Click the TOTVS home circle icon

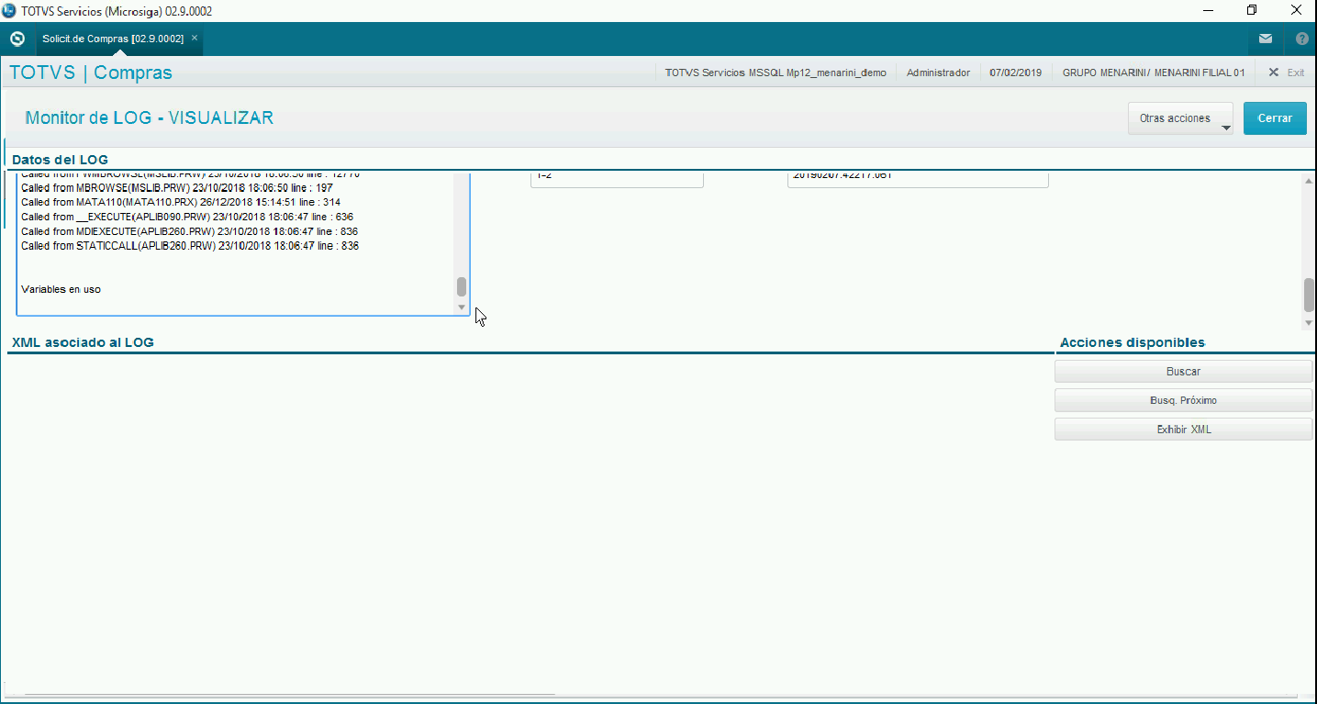(17, 39)
